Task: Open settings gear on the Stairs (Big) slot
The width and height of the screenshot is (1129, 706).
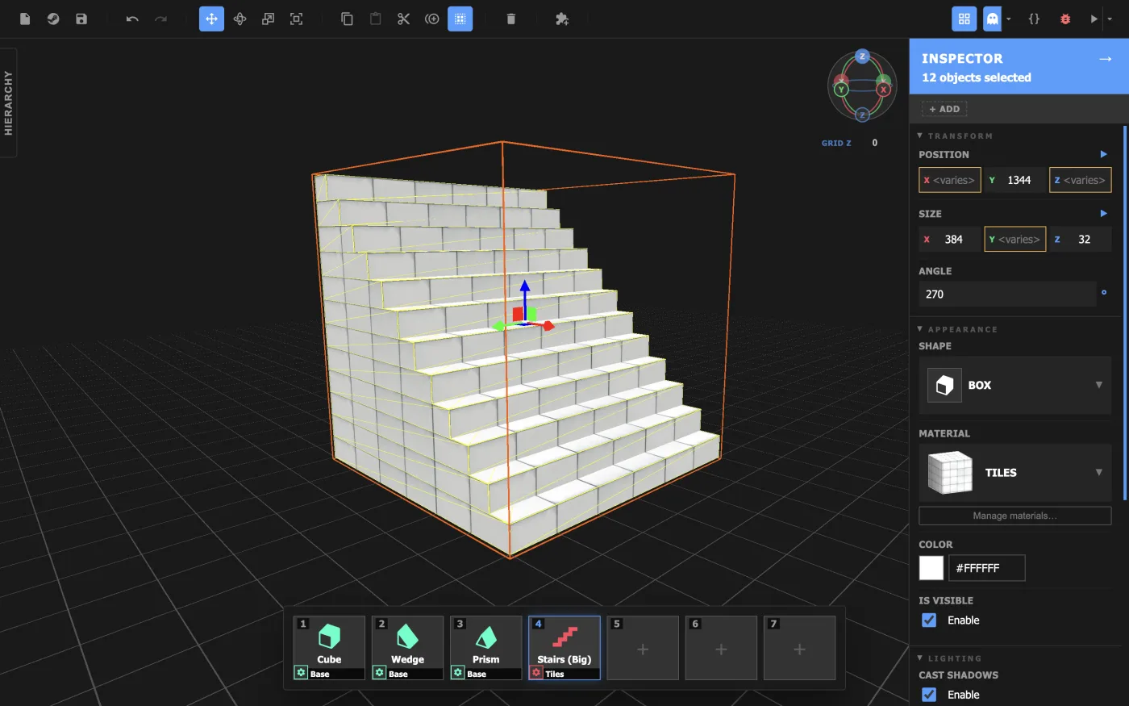Action: [x=536, y=672]
